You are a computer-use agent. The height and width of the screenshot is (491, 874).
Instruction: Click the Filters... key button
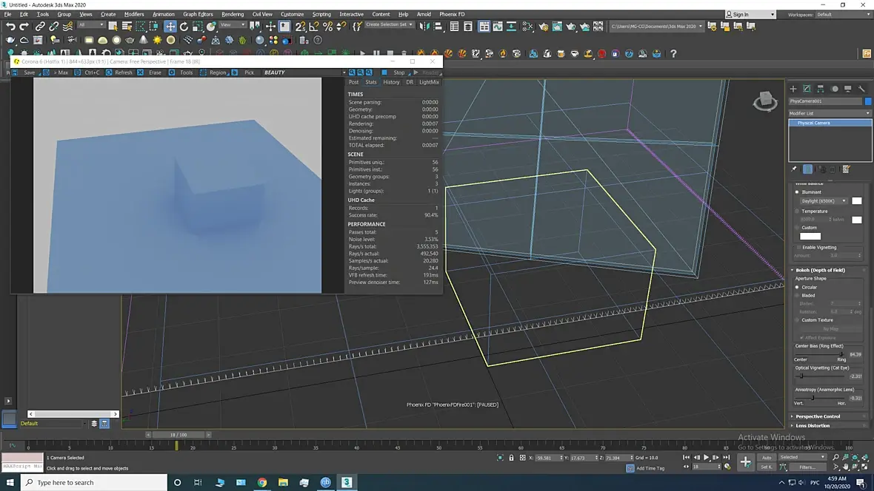[807, 467]
